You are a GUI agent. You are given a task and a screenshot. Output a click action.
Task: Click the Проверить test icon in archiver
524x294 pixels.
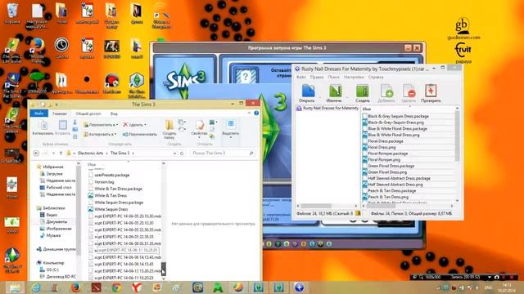tap(431, 91)
